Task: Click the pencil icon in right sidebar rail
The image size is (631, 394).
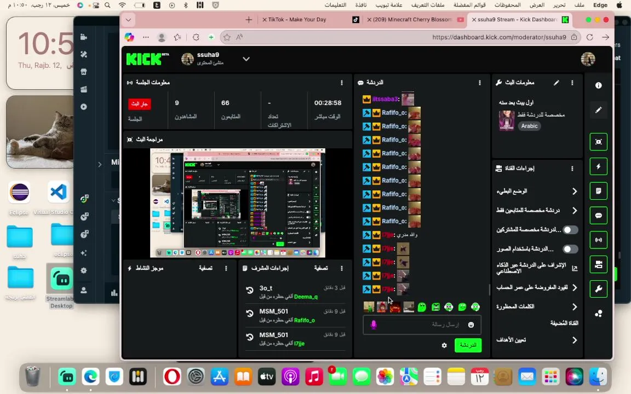Action: (598, 110)
